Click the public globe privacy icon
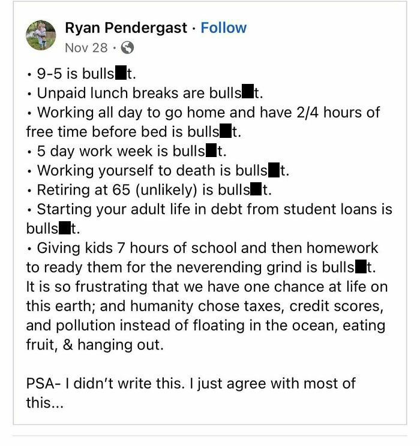This screenshot has height=446, width=420. point(127,47)
